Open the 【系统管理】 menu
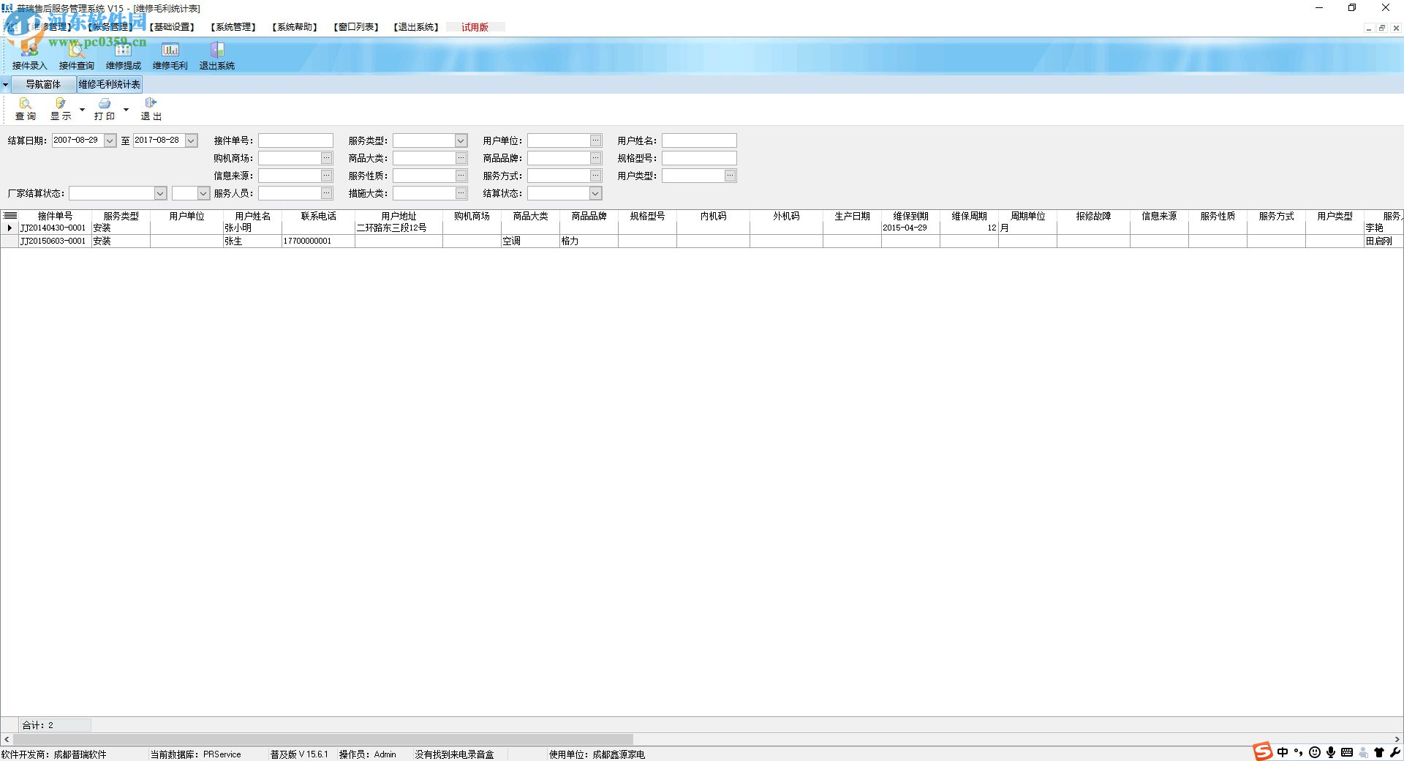The height and width of the screenshot is (761, 1404). point(233,27)
